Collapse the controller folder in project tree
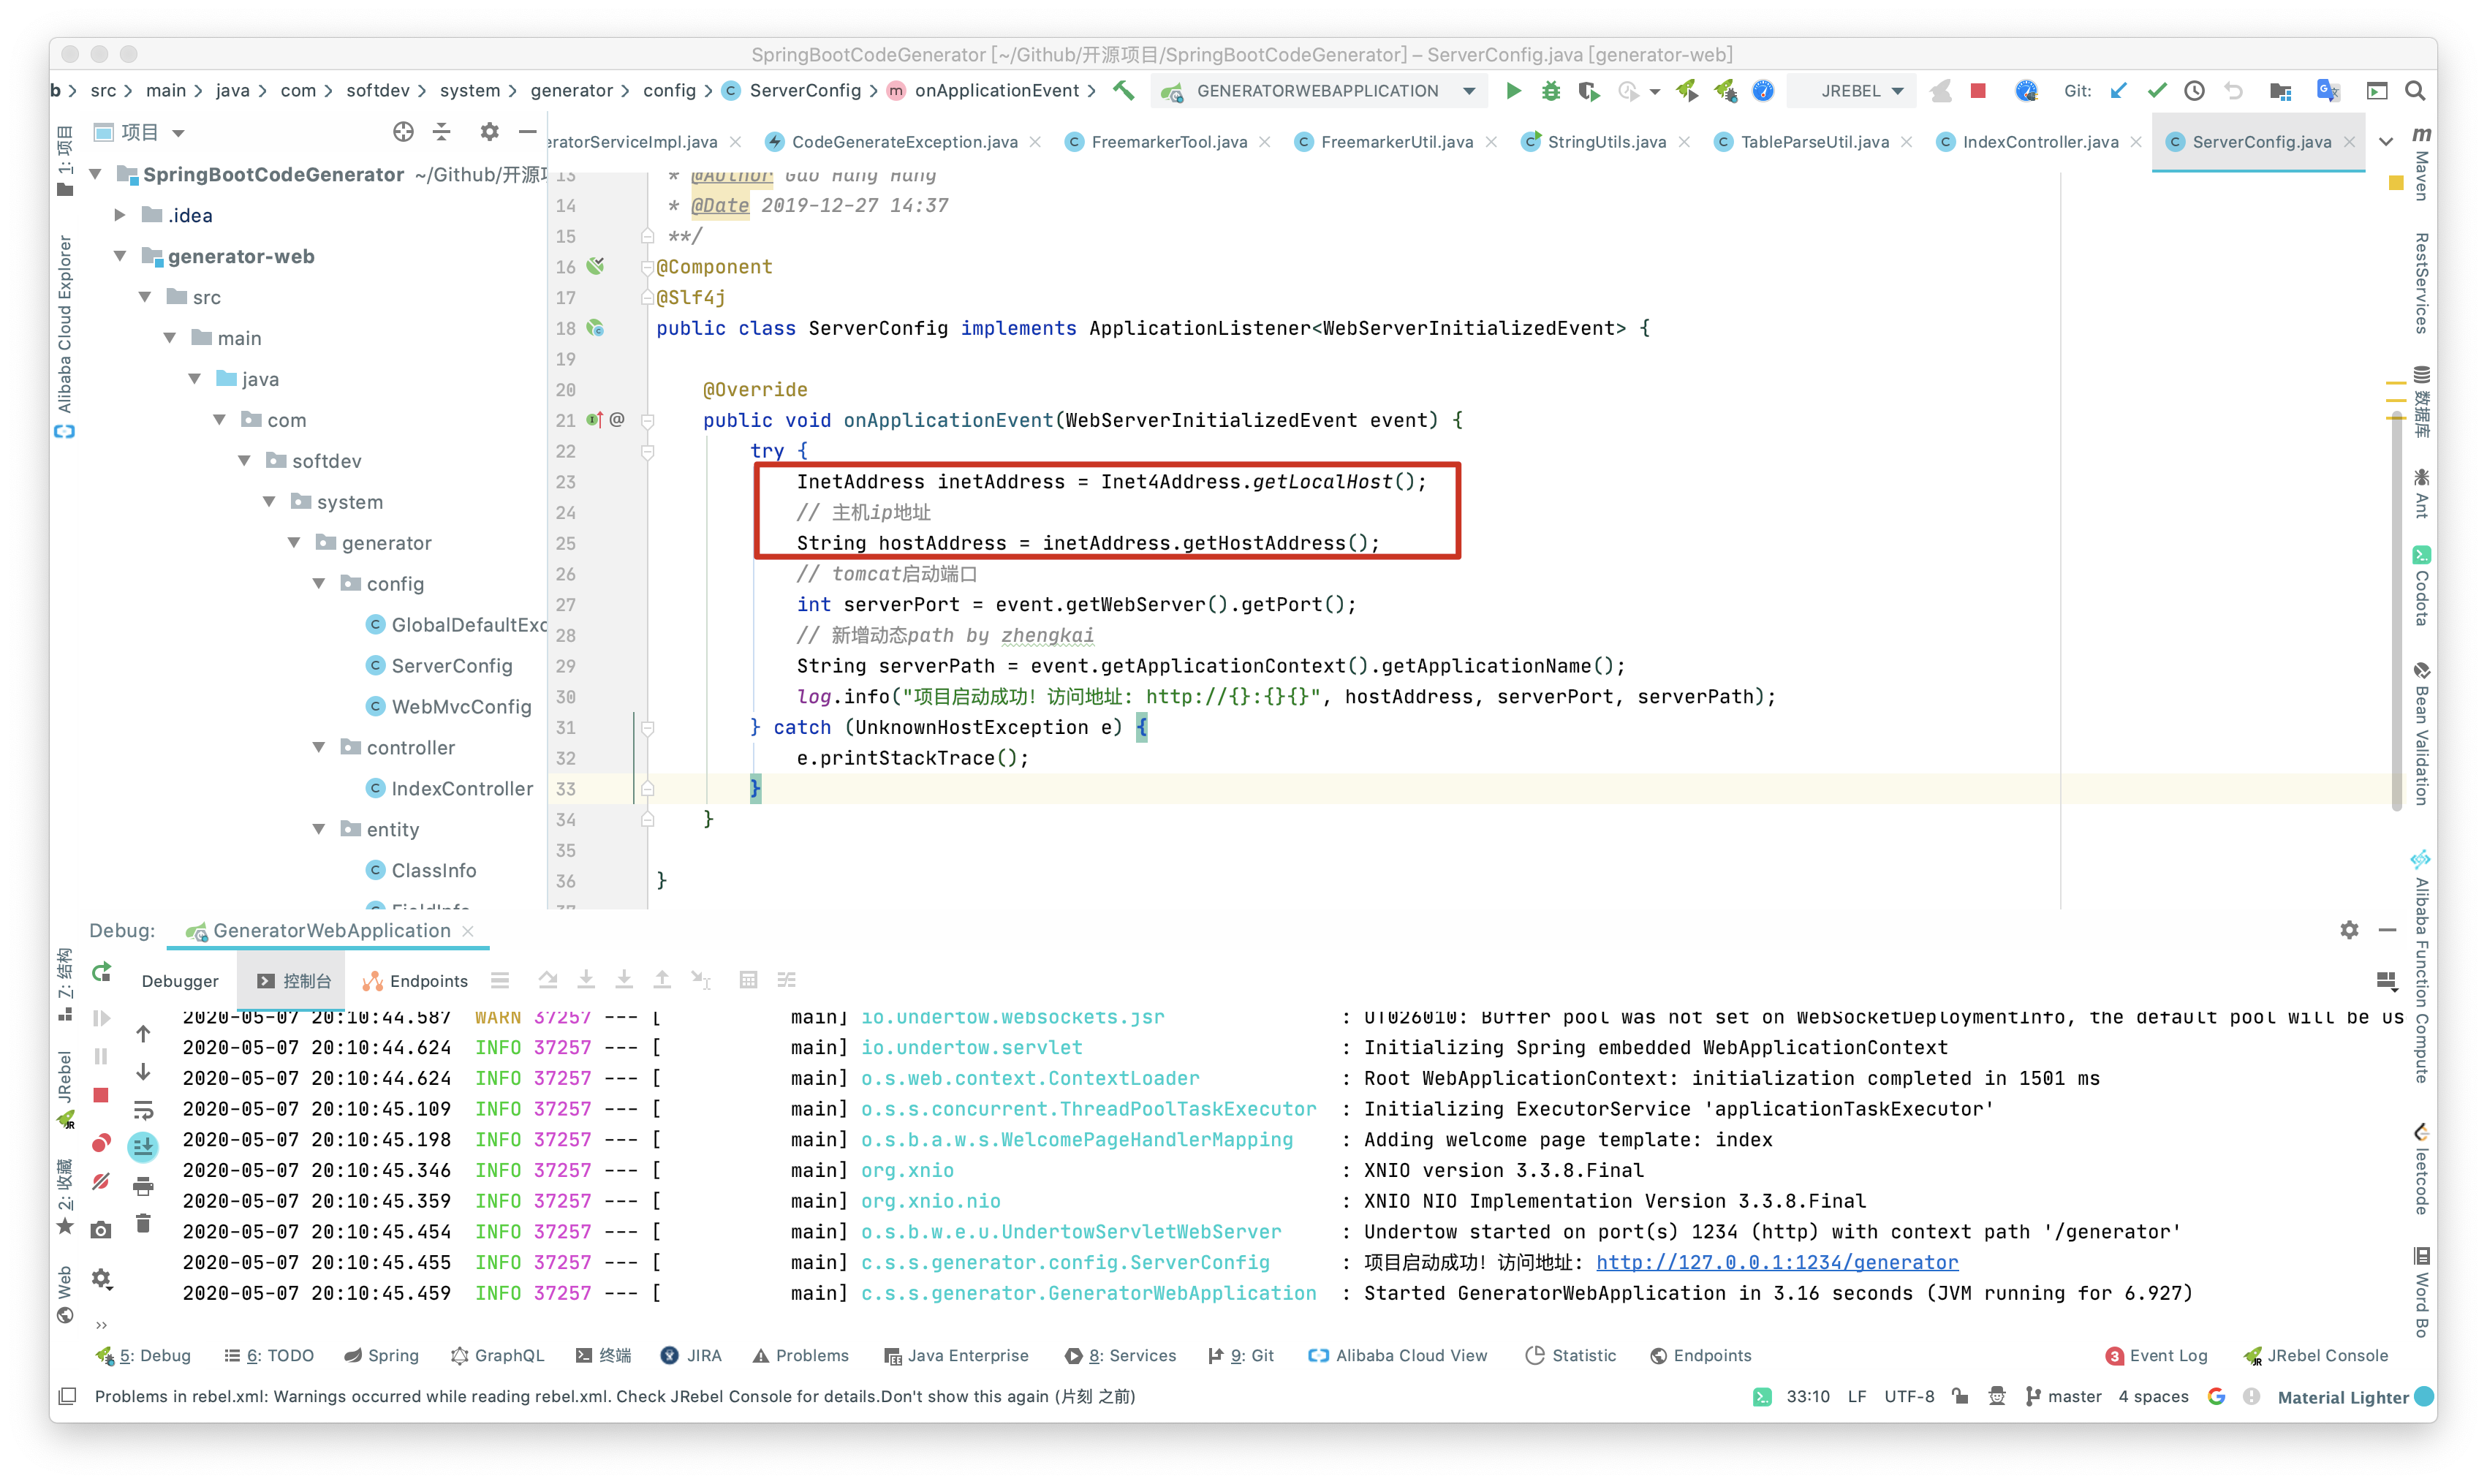2487x1484 pixels. pyautogui.click(x=319, y=747)
